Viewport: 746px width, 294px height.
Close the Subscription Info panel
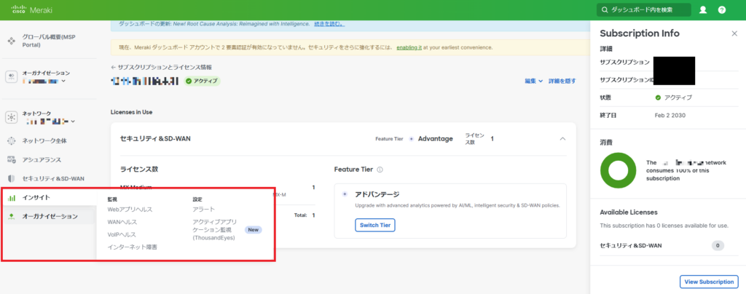click(x=734, y=33)
